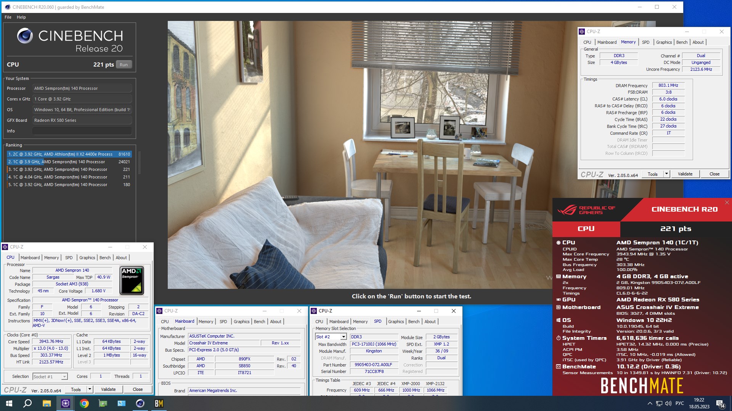Select ranking row with score 180

coord(69,185)
